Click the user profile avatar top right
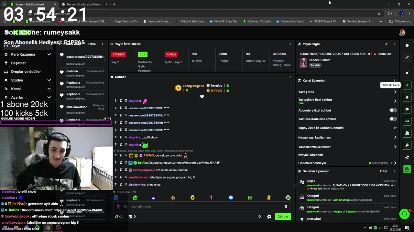414x232 pixels. 402,32
